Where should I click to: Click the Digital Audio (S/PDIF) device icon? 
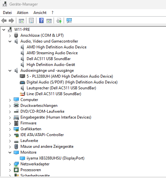pyautogui.click(x=22, y=82)
